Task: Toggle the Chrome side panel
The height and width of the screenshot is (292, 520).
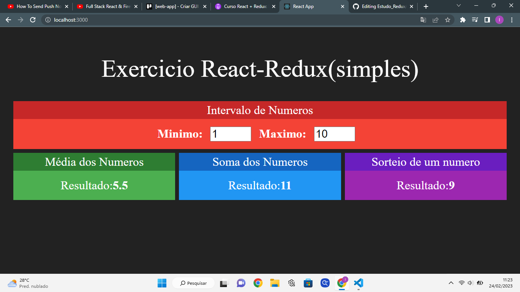Action: pos(488,20)
